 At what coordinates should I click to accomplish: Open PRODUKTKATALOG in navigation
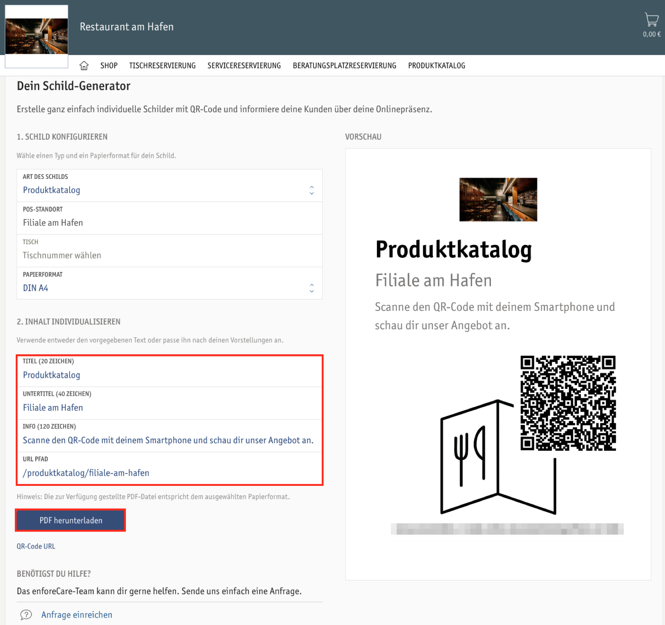pos(437,66)
